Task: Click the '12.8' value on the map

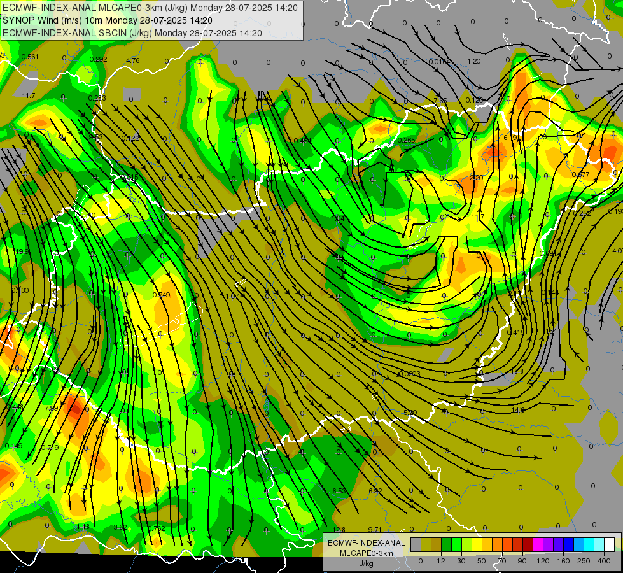Action: (339, 530)
